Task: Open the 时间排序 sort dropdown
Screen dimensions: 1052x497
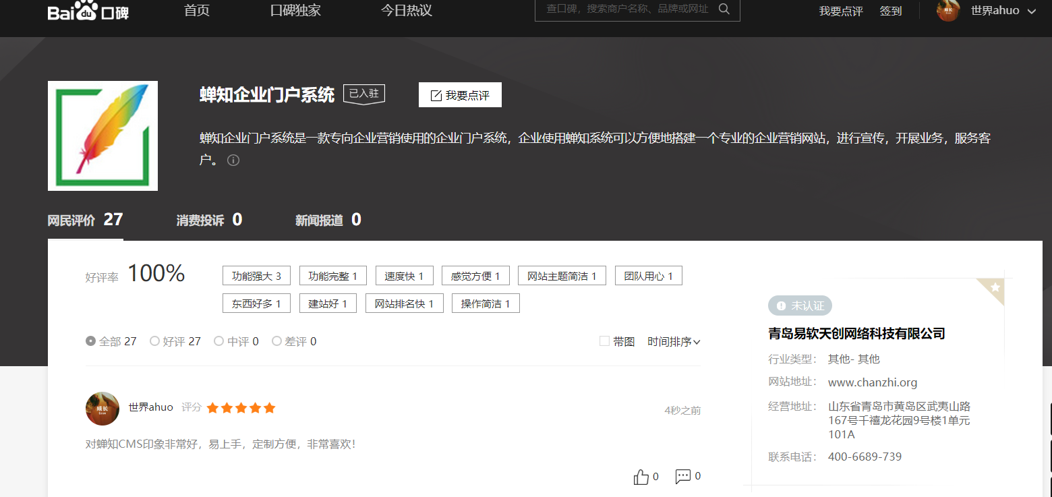Action: point(674,342)
